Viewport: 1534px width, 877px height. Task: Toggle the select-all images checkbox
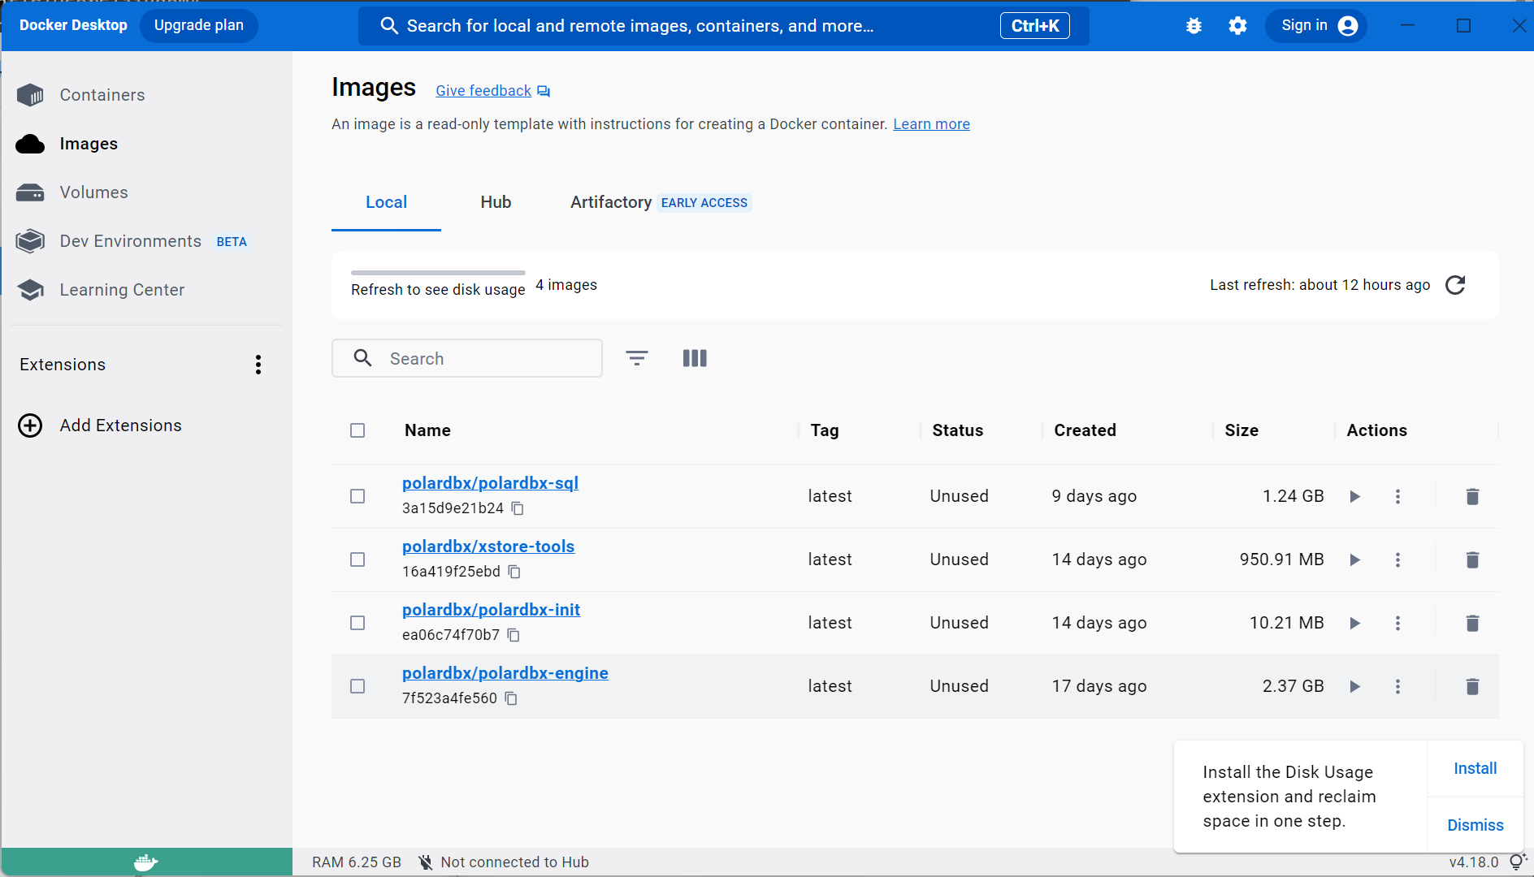tap(357, 430)
